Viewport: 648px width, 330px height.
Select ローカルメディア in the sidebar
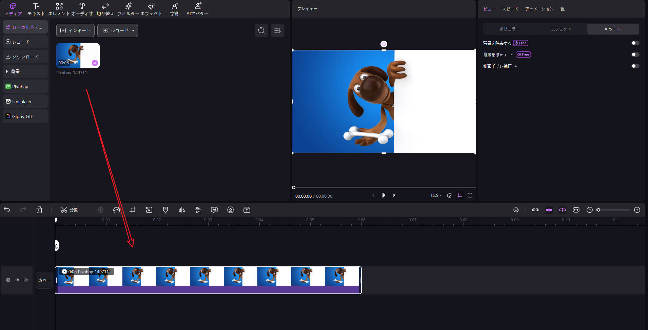(25, 27)
